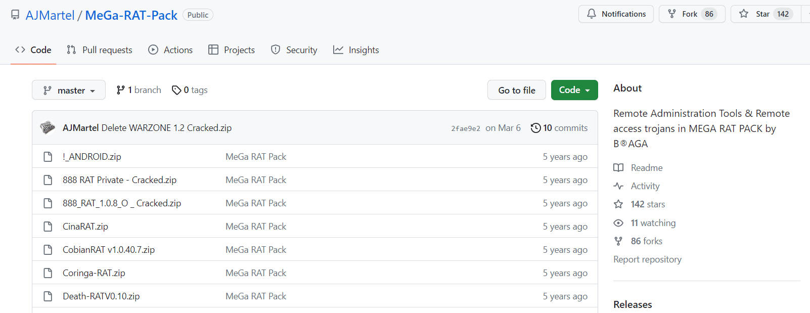Click the tags icon link
This screenshot has height=313, width=810.
pyautogui.click(x=176, y=90)
